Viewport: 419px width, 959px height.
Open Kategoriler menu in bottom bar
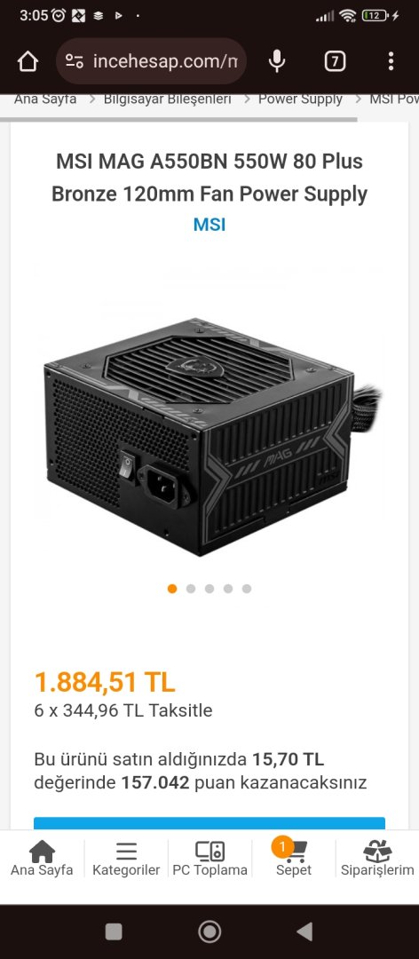[x=126, y=858]
